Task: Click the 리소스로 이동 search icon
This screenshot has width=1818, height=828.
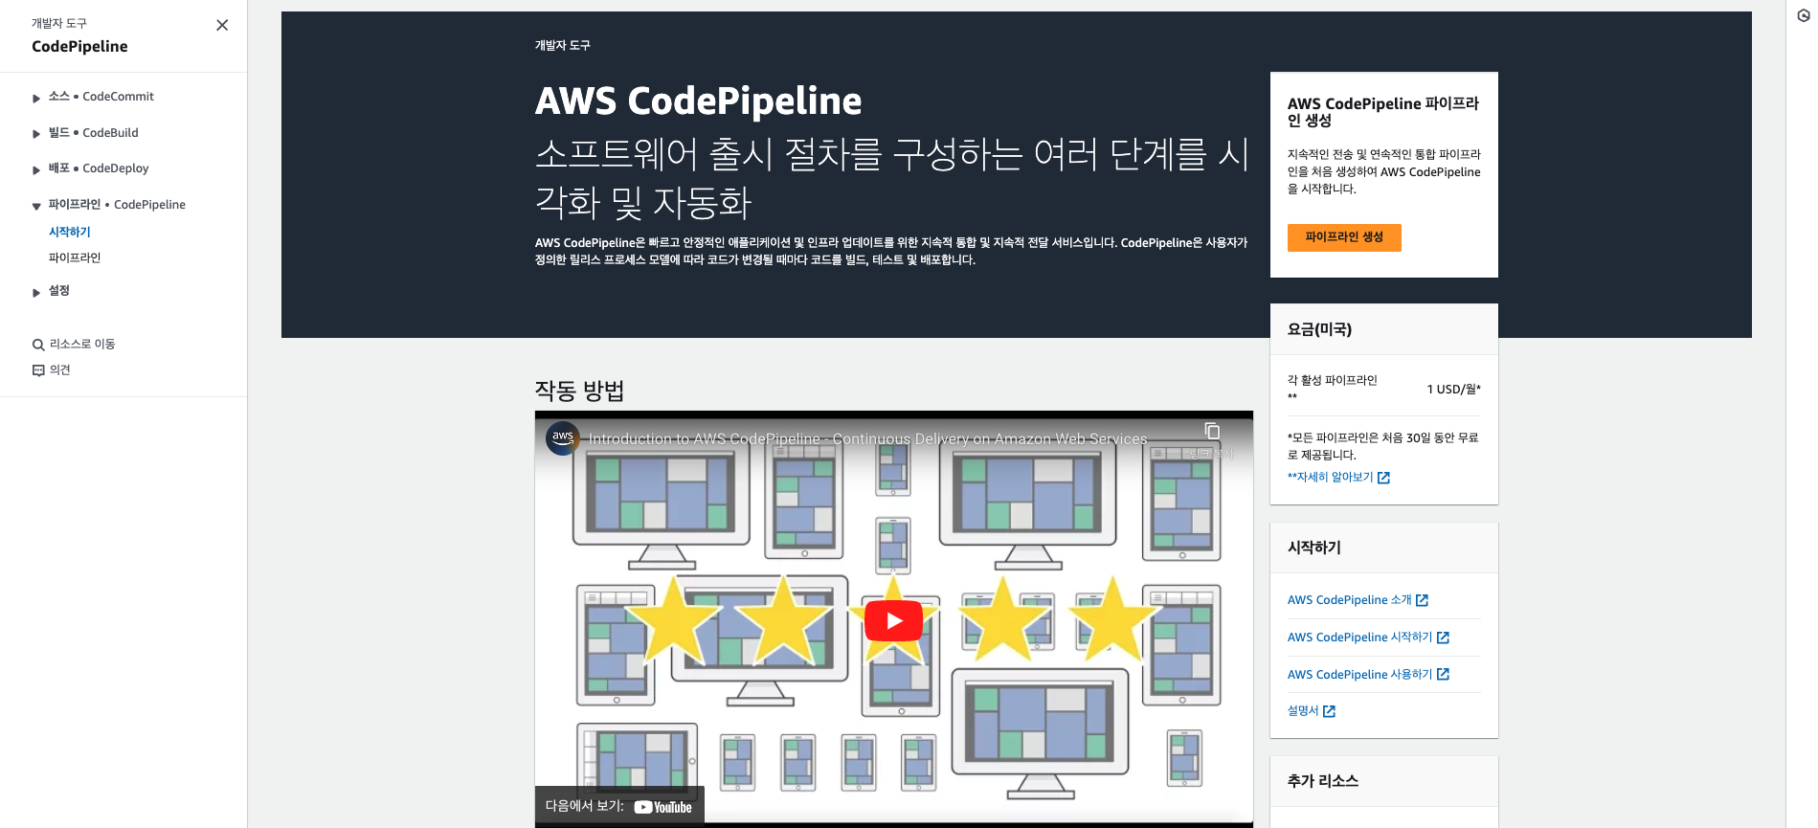Action: 38,345
